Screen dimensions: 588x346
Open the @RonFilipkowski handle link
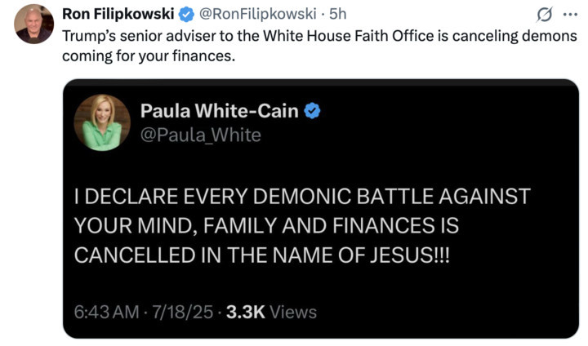coord(258,14)
